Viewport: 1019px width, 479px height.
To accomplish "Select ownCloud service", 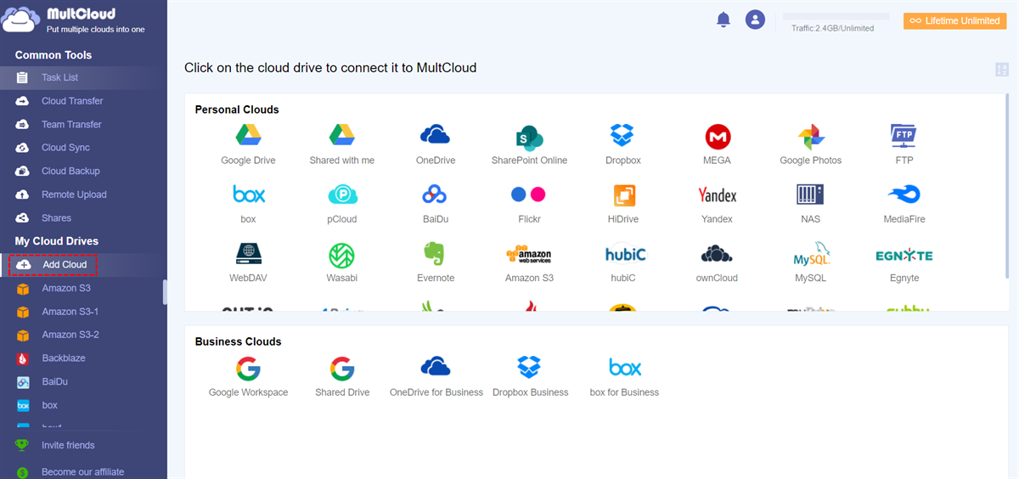I will 717,262.
